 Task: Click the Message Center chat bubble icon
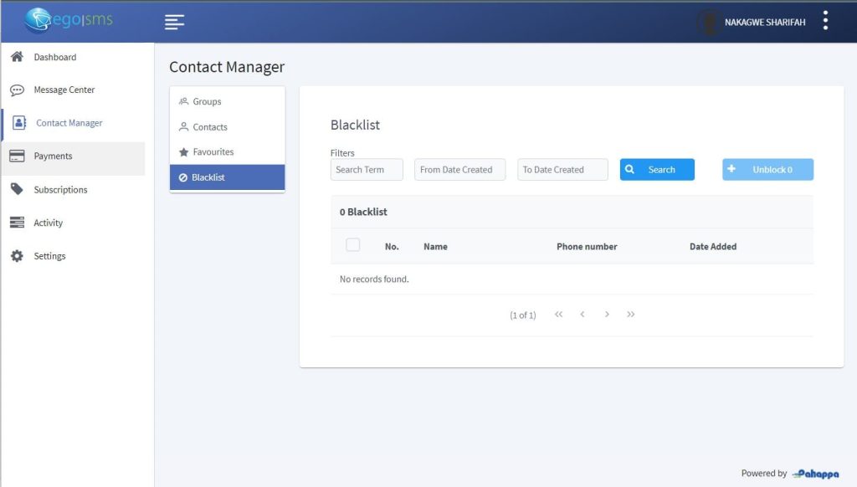17,90
